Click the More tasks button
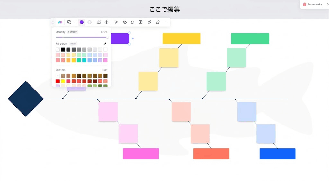 [312, 4]
